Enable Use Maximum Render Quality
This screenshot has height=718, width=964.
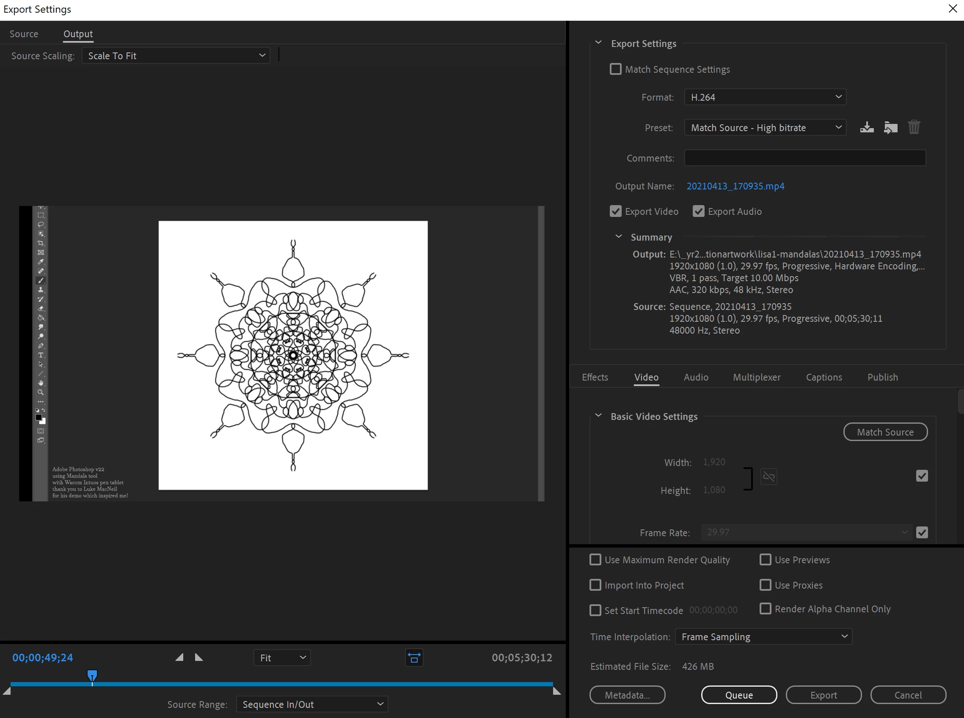click(595, 559)
